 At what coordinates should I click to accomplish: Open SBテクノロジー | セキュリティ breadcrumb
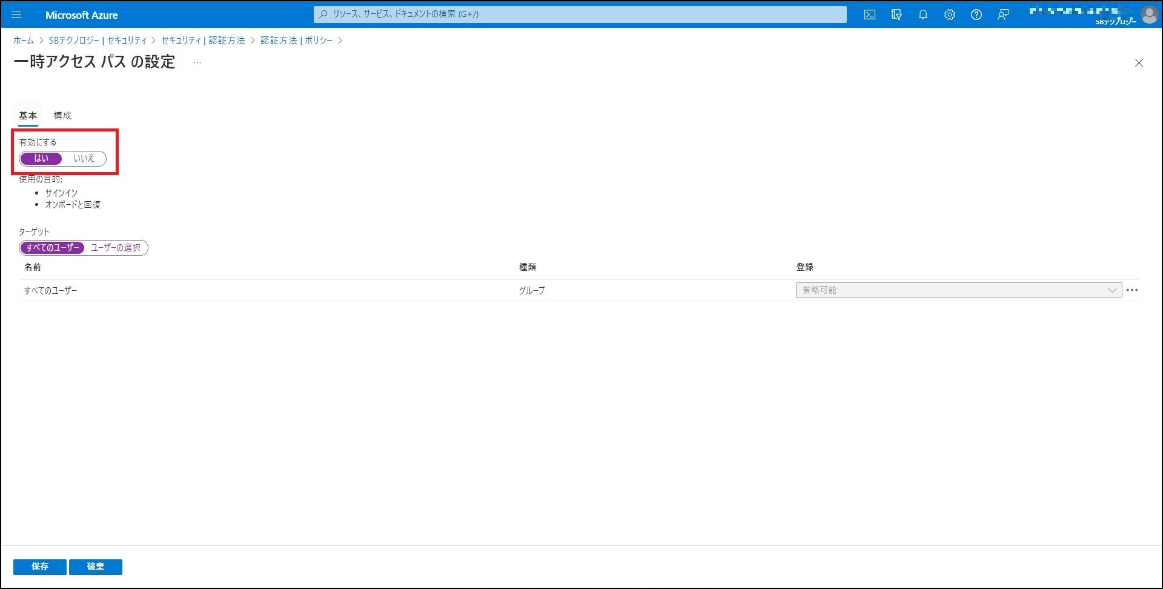pos(98,41)
